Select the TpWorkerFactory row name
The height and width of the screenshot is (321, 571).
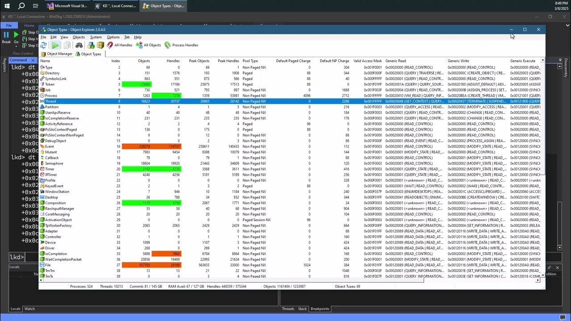pos(58,226)
